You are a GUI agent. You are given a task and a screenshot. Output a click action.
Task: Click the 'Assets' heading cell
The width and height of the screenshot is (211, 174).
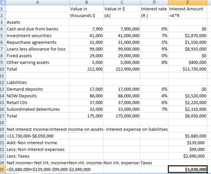pos(38,22)
